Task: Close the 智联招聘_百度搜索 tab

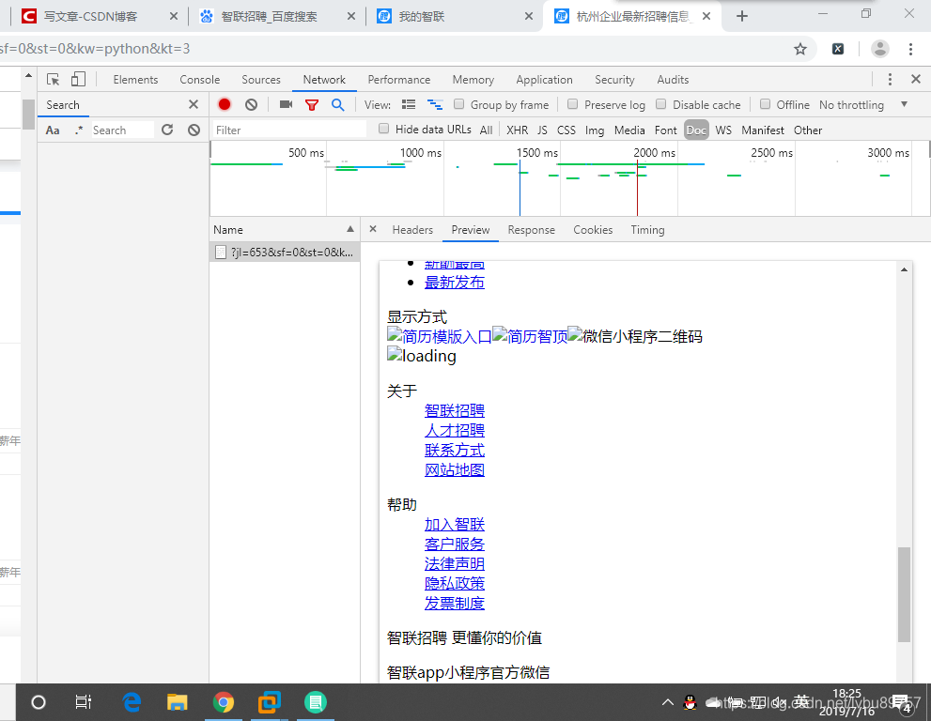Action: coord(351,16)
